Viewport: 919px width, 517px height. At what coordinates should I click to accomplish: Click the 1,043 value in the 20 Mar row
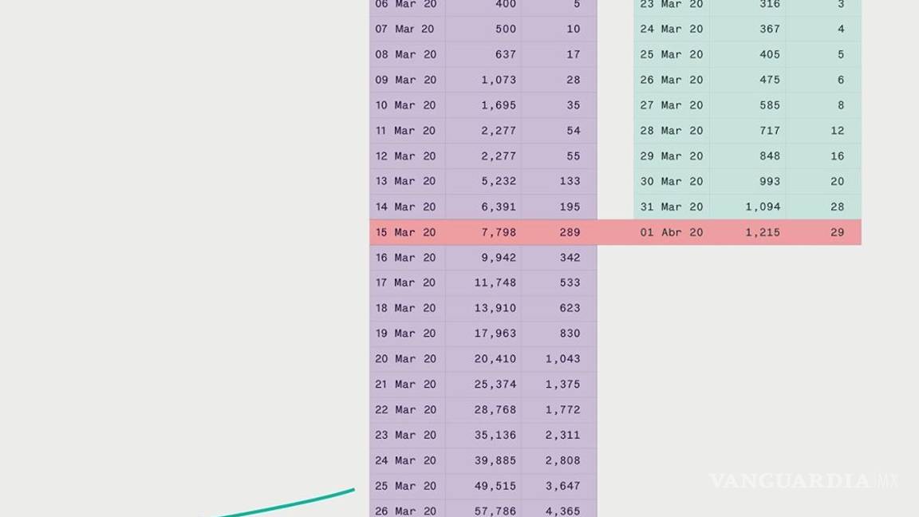point(563,359)
